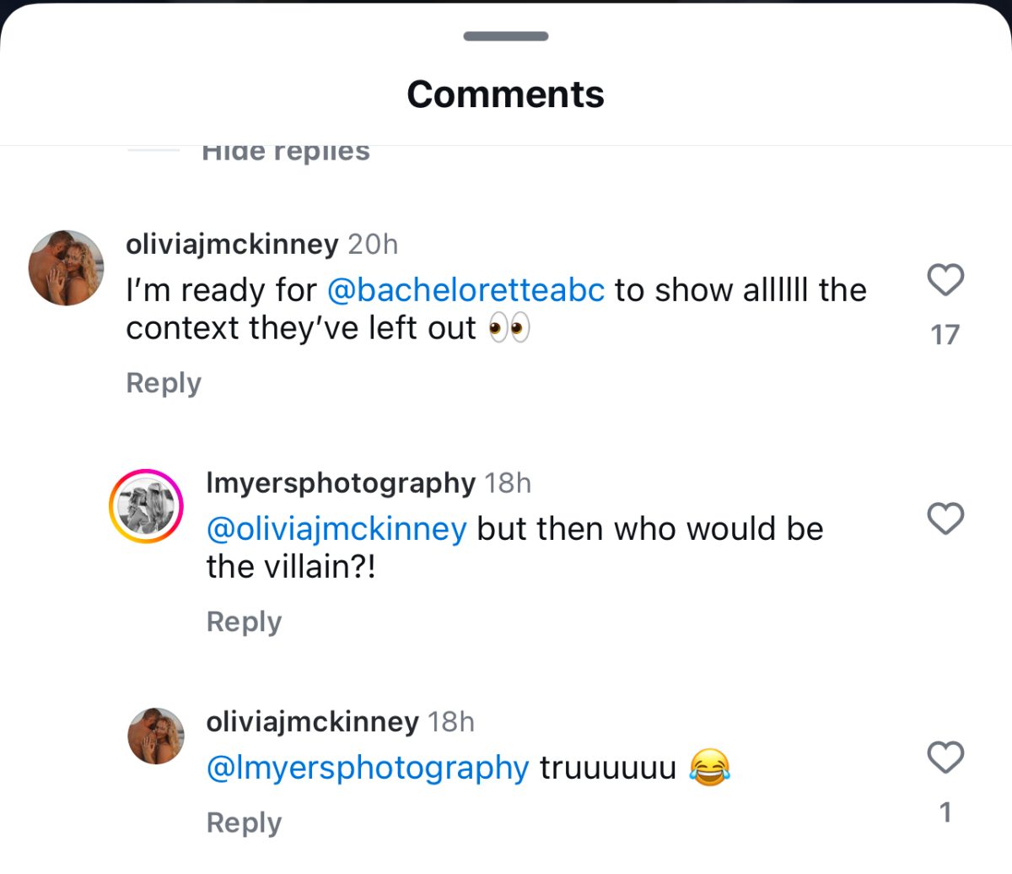View the 1 like count on reply

[x=945, y=812]
